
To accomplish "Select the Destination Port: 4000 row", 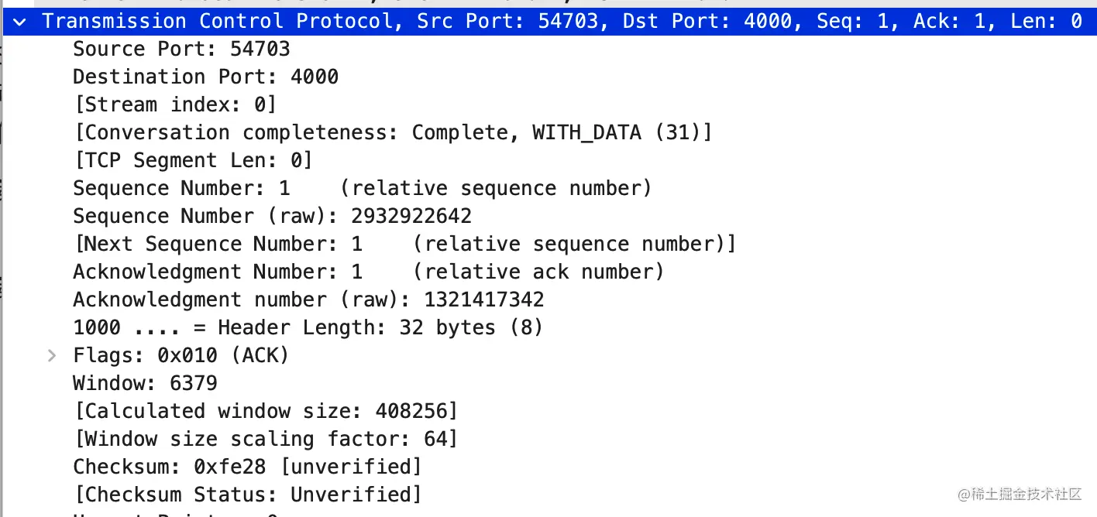I will click(205, 77).
